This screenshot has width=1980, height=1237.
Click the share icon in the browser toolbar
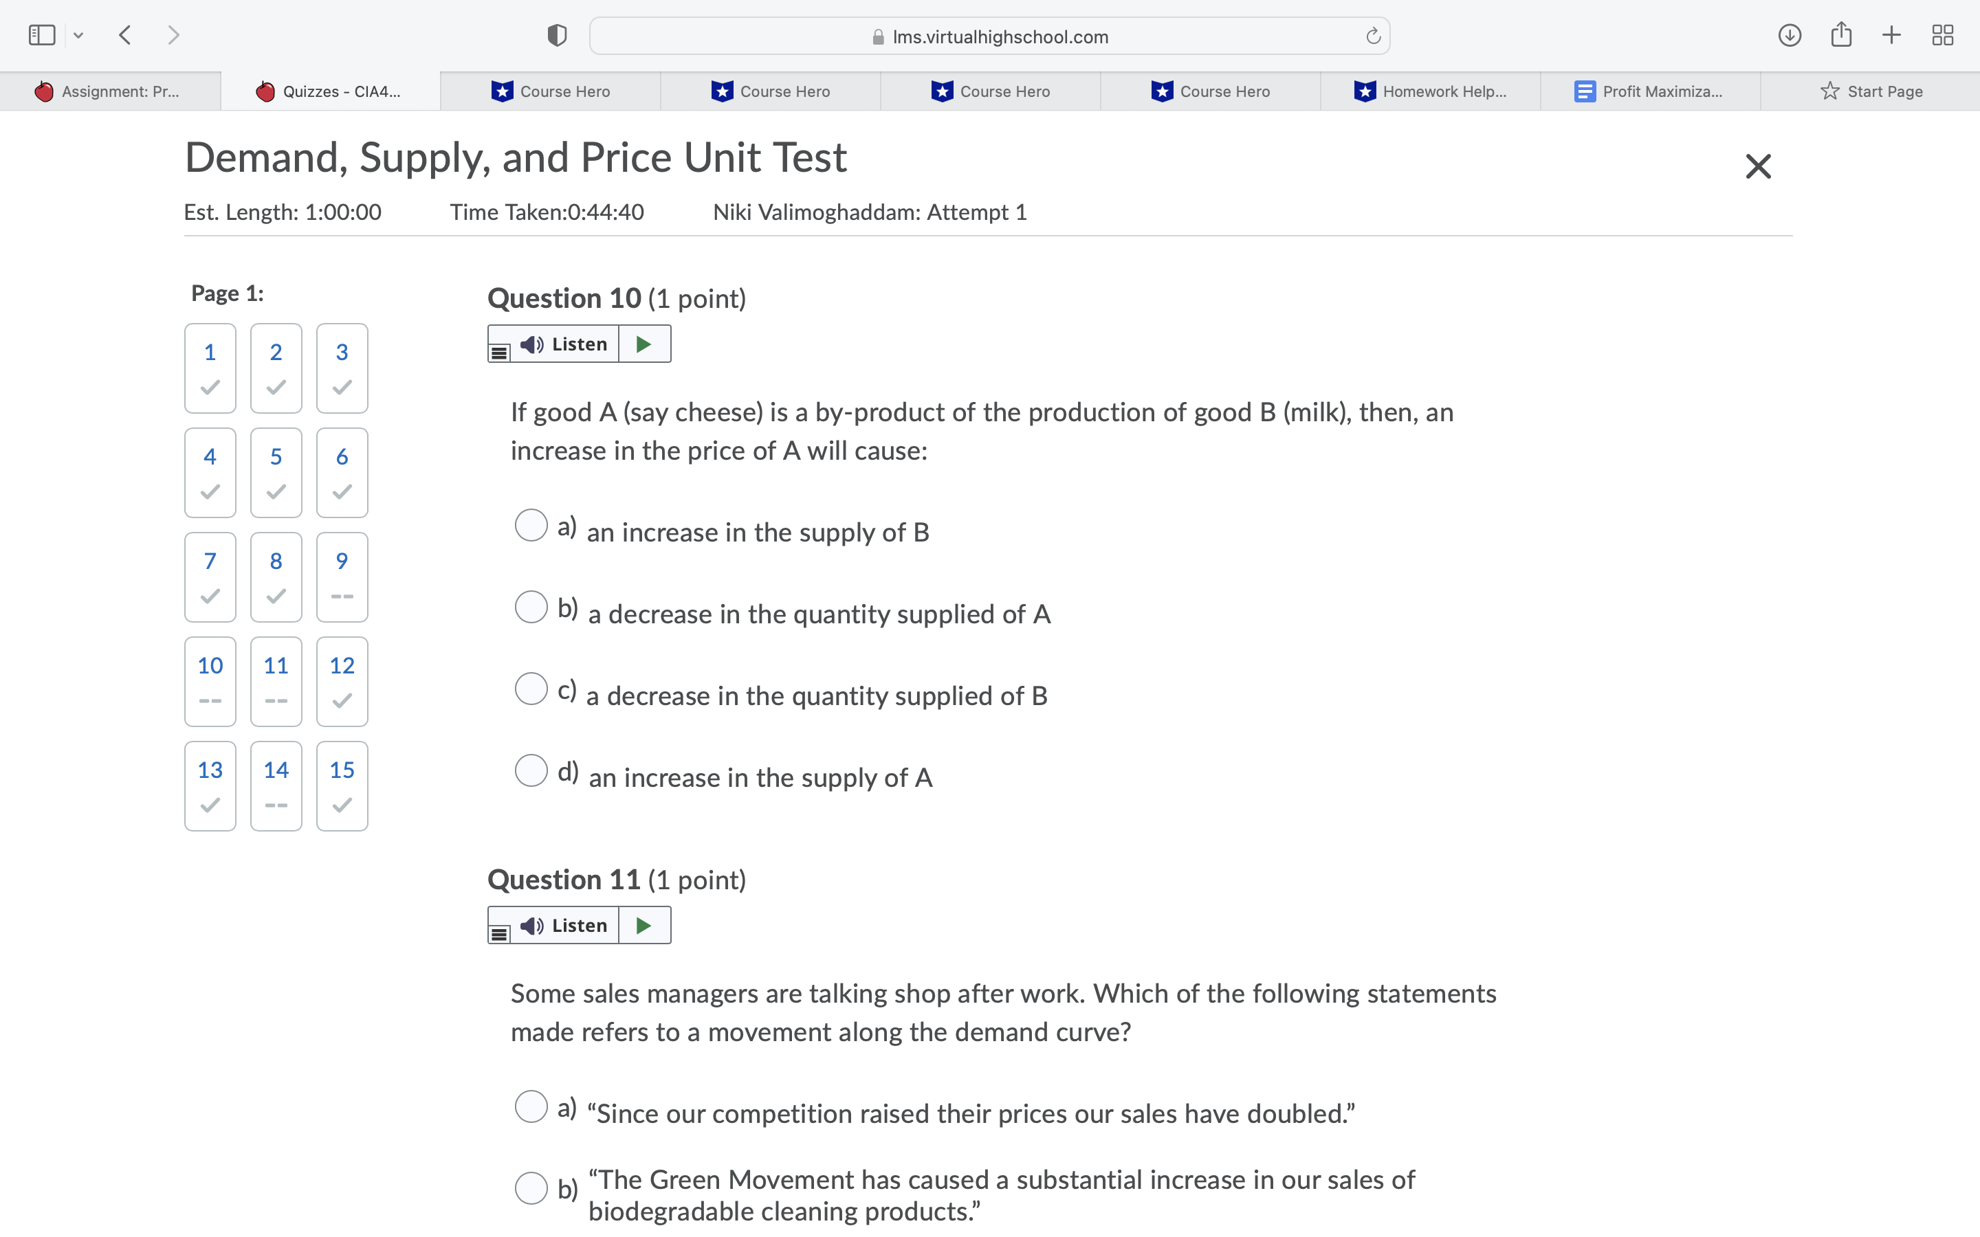point(1841,34)
